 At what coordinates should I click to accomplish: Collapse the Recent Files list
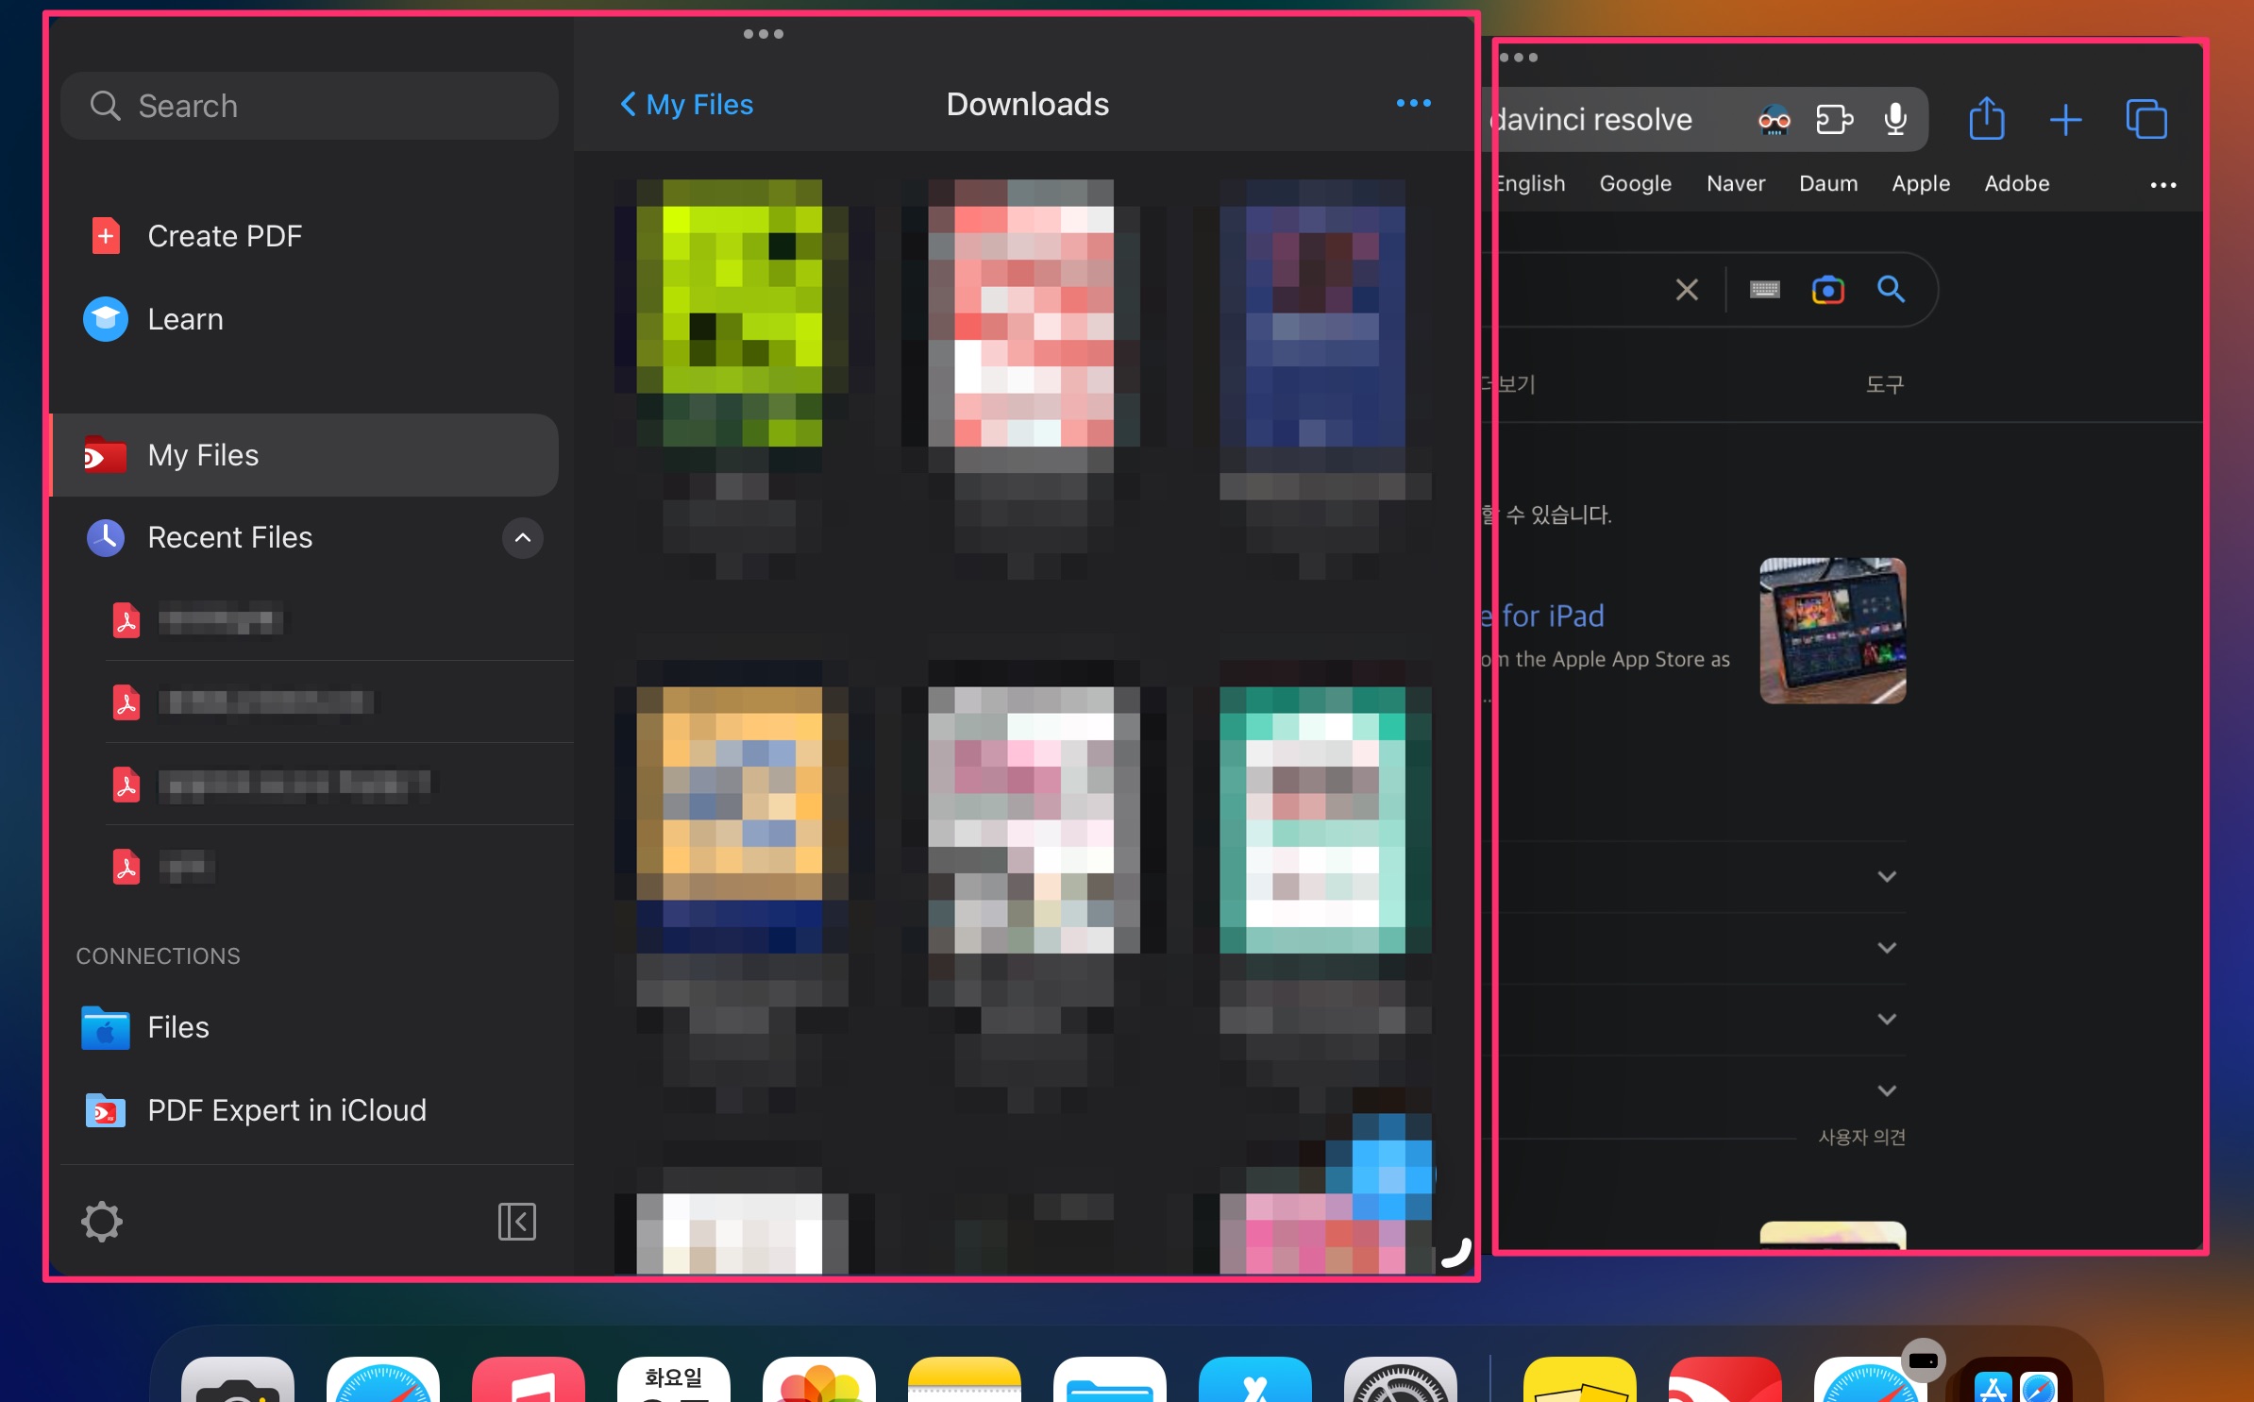(523, 538)
